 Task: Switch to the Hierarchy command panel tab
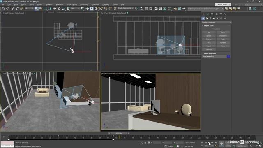coord(212,14)
